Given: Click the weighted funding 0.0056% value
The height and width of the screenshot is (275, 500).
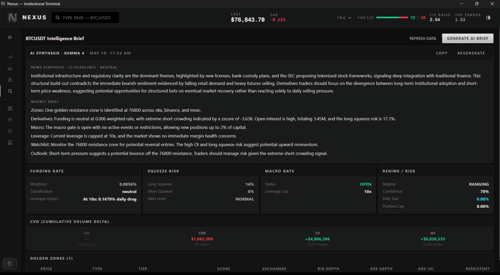Looking at the screenshot, I should 128,184.
